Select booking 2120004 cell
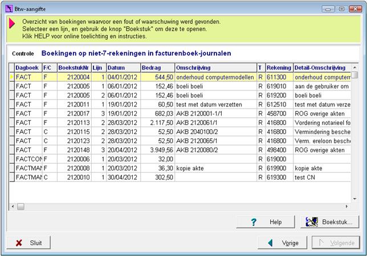367x256 pixels. tap(74, 77)
